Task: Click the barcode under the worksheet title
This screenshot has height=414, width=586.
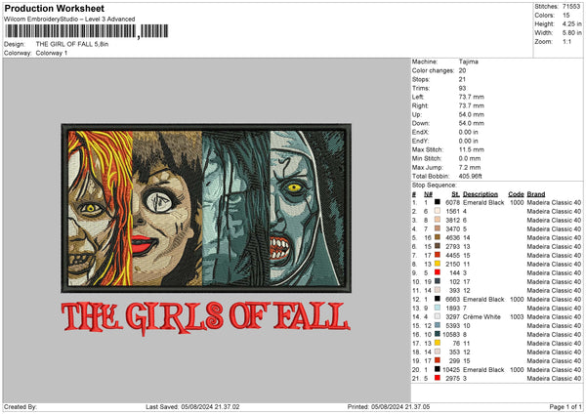Action: [x=87, y=31]
